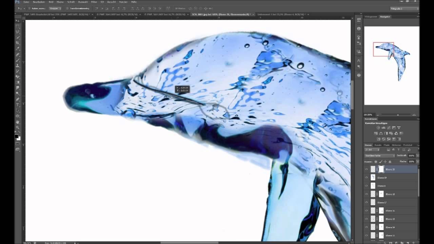Hide layer Ebene 18
Image resolution: width=434 pixels, height=244 pixels.
366,194
